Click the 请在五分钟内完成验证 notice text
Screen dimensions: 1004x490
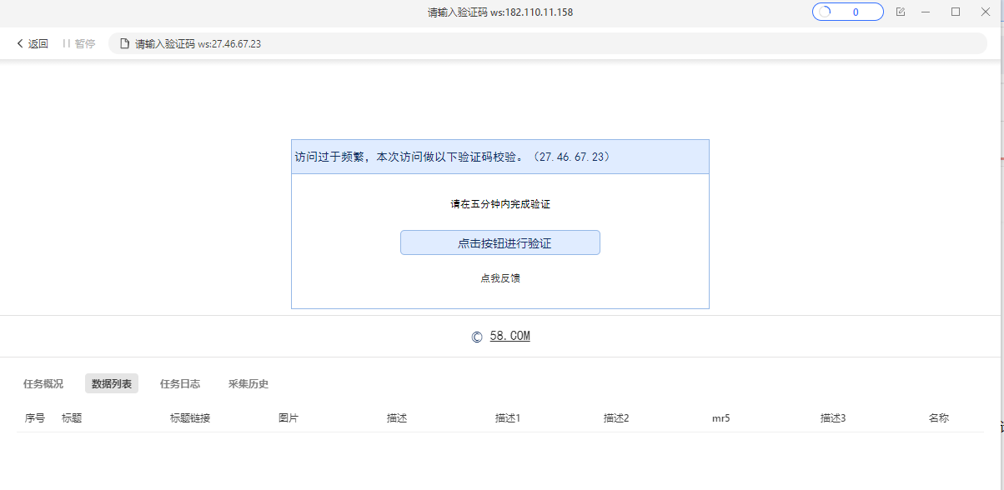pos(500,204)
